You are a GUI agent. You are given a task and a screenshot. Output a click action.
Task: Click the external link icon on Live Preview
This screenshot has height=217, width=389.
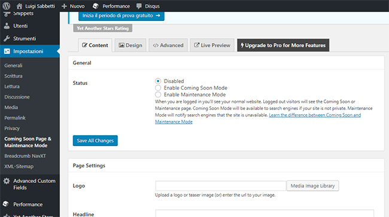click(196, 45)
